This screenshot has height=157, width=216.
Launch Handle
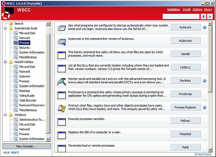185,54
